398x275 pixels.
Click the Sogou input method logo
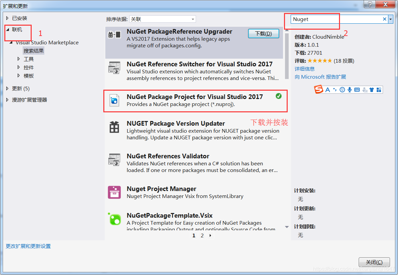pos(319,89)
